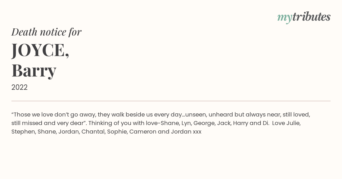The image size is (342, 179).
Task: Click the mytributes logo
Action: coord(304,17)
